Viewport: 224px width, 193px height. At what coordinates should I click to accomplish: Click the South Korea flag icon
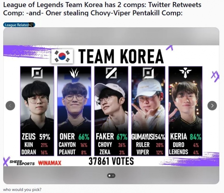(x=62, y=56)
